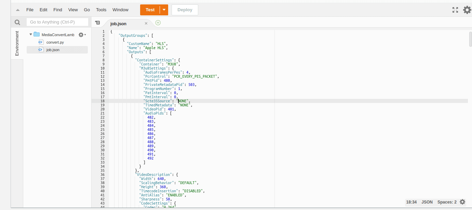Image resolution: width=472 pixels, height=210 pixels.
Task: Click inside the Go to Anything search field
Action: coord(57,22)
